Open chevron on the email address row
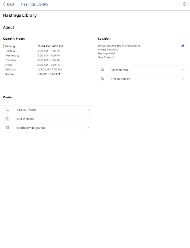Image resolution: width=190 pixels, height=248 pixels. (88, 128)
